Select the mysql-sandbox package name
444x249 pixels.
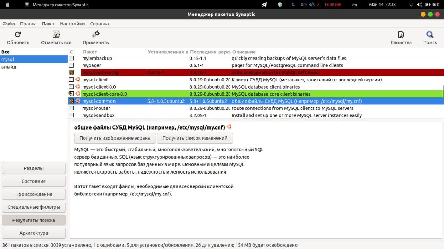(98, 115)
